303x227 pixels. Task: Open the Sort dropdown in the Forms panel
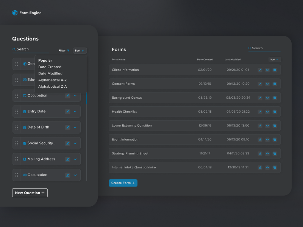[x=274, y=59]
